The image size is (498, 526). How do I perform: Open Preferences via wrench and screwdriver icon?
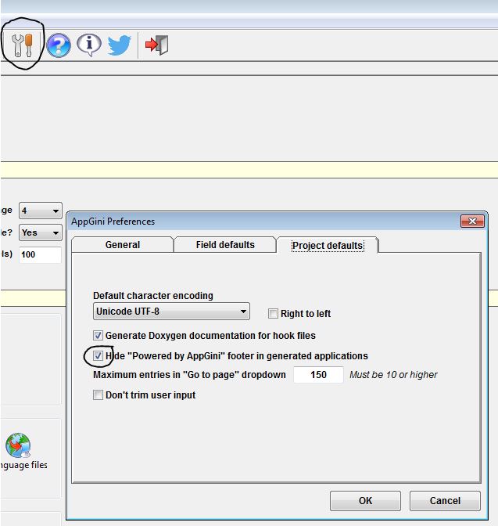pos(22,45)
